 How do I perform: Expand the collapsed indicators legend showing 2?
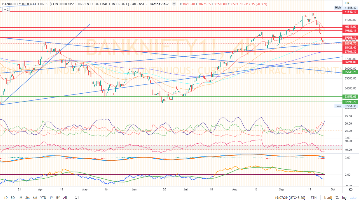click(x=6, y=9)
